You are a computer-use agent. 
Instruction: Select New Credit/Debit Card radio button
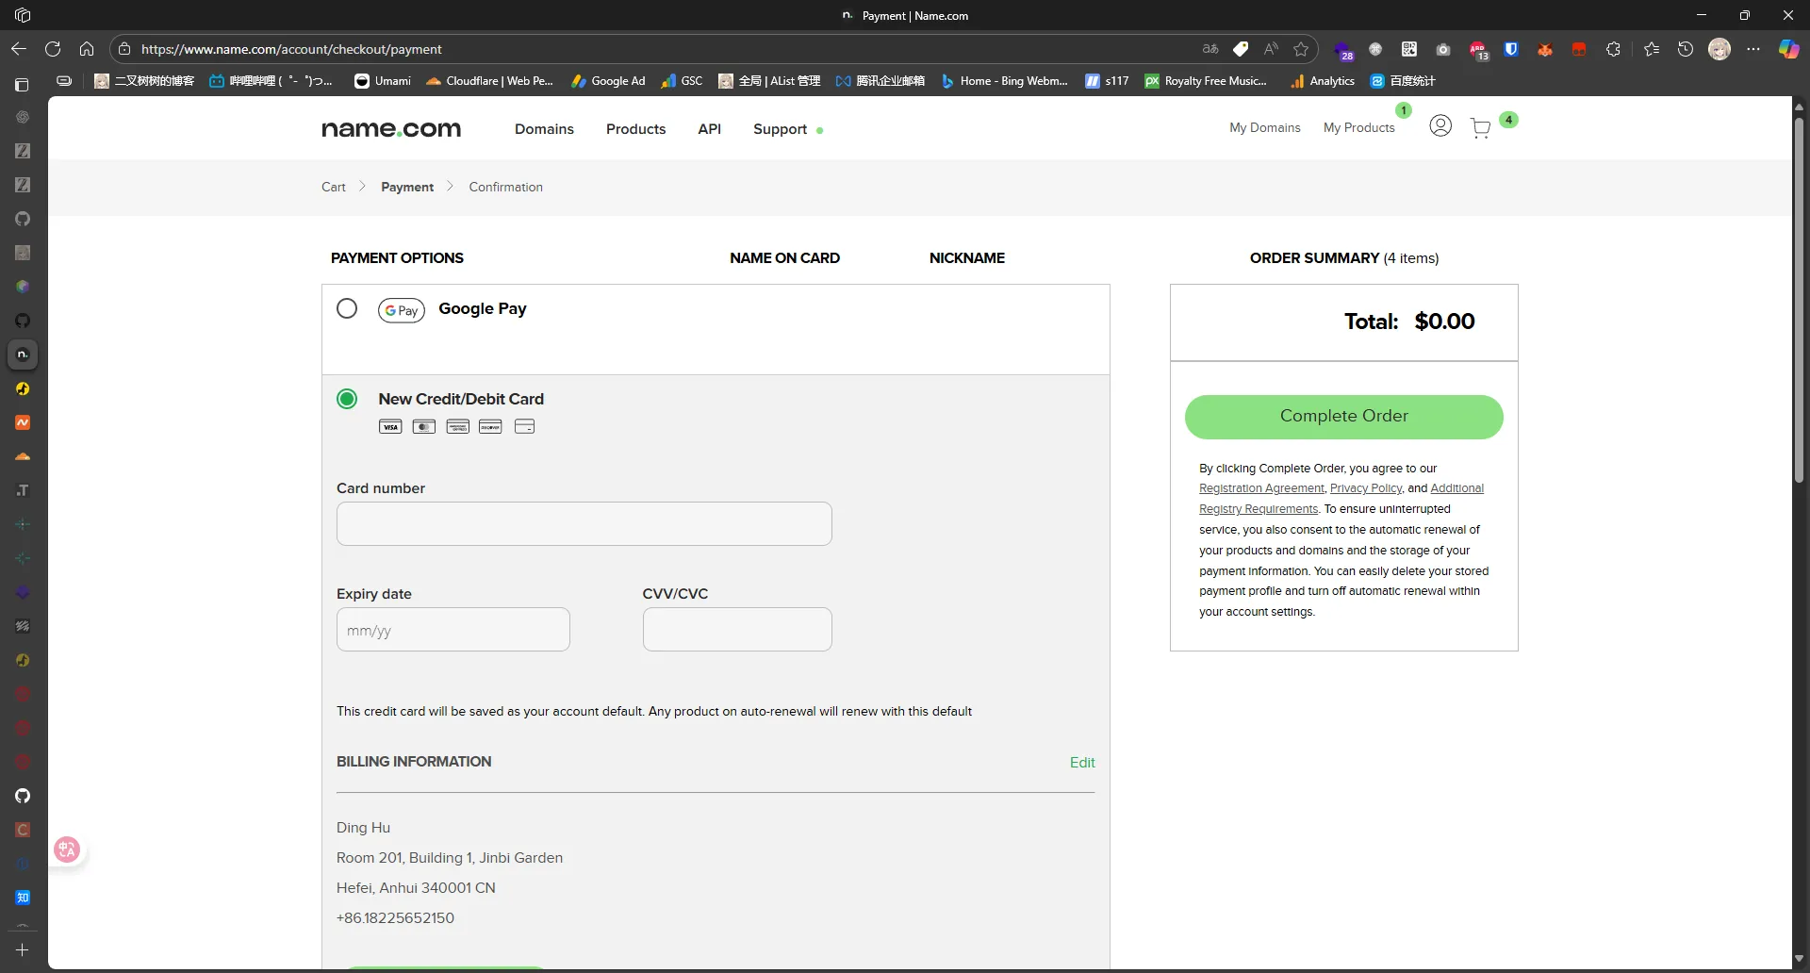(x=347, y=399)
